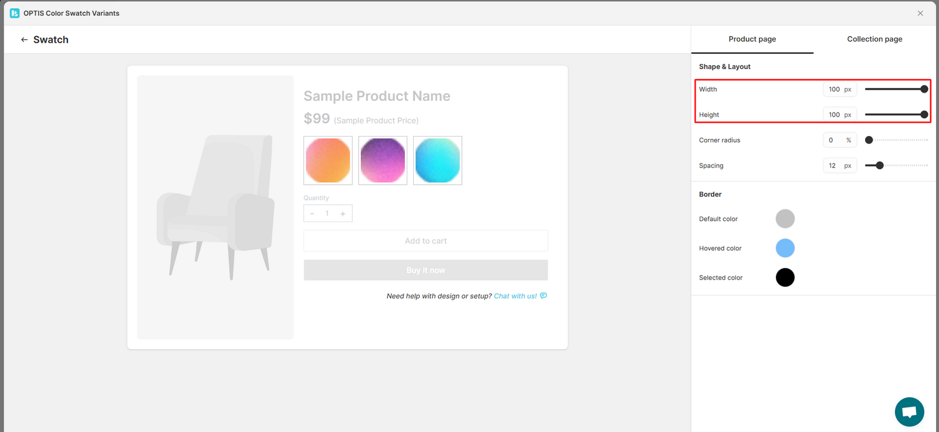939x432 pixels.
Task: Click the Spacing value field
Action: pos(840,166)
